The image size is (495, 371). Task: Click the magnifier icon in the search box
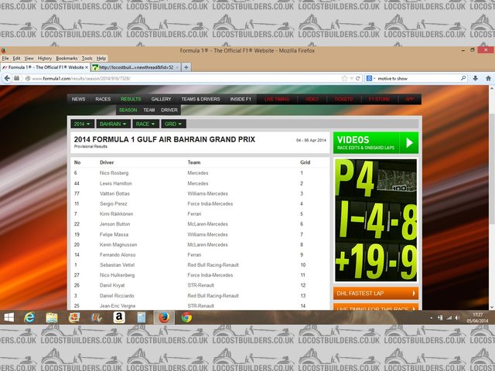point(463,78)
